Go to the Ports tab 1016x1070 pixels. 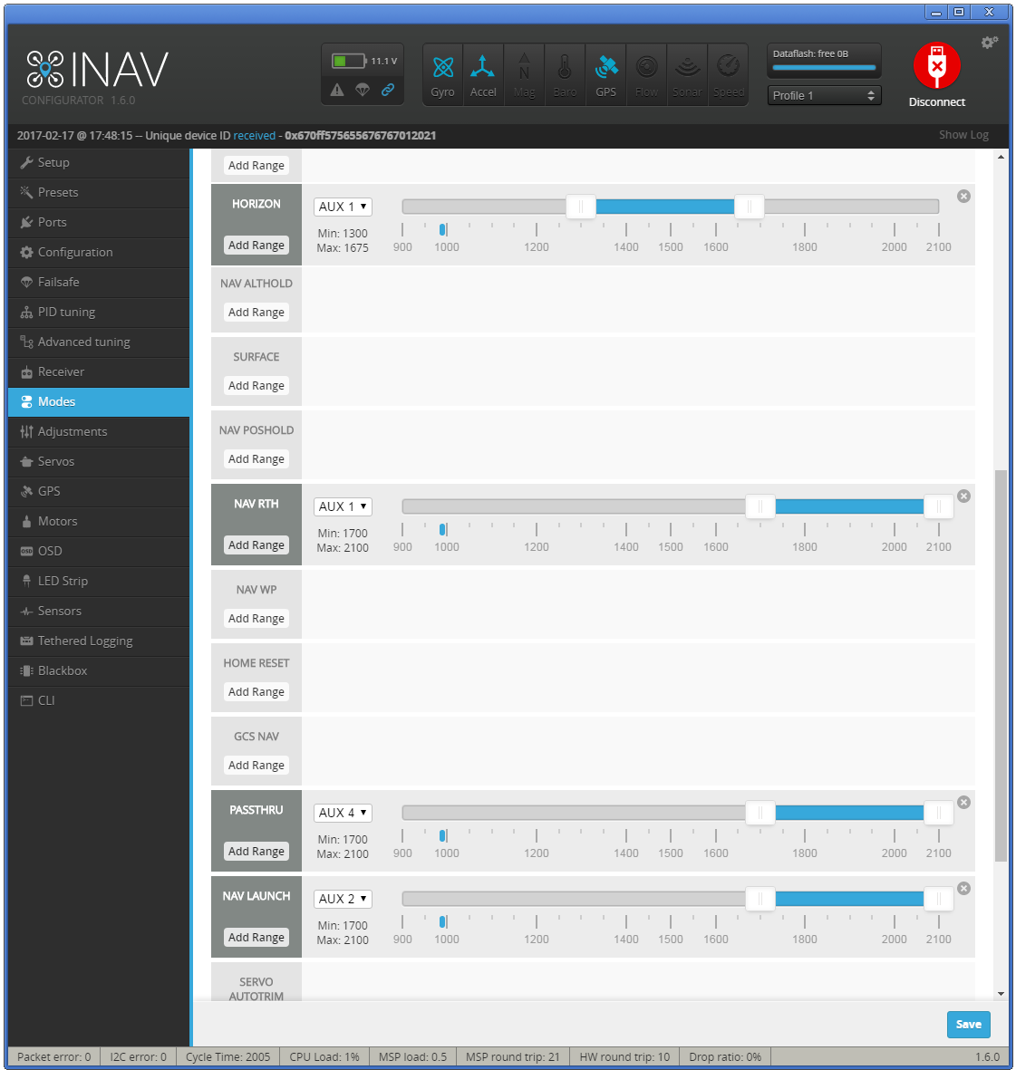pos(99,223)
